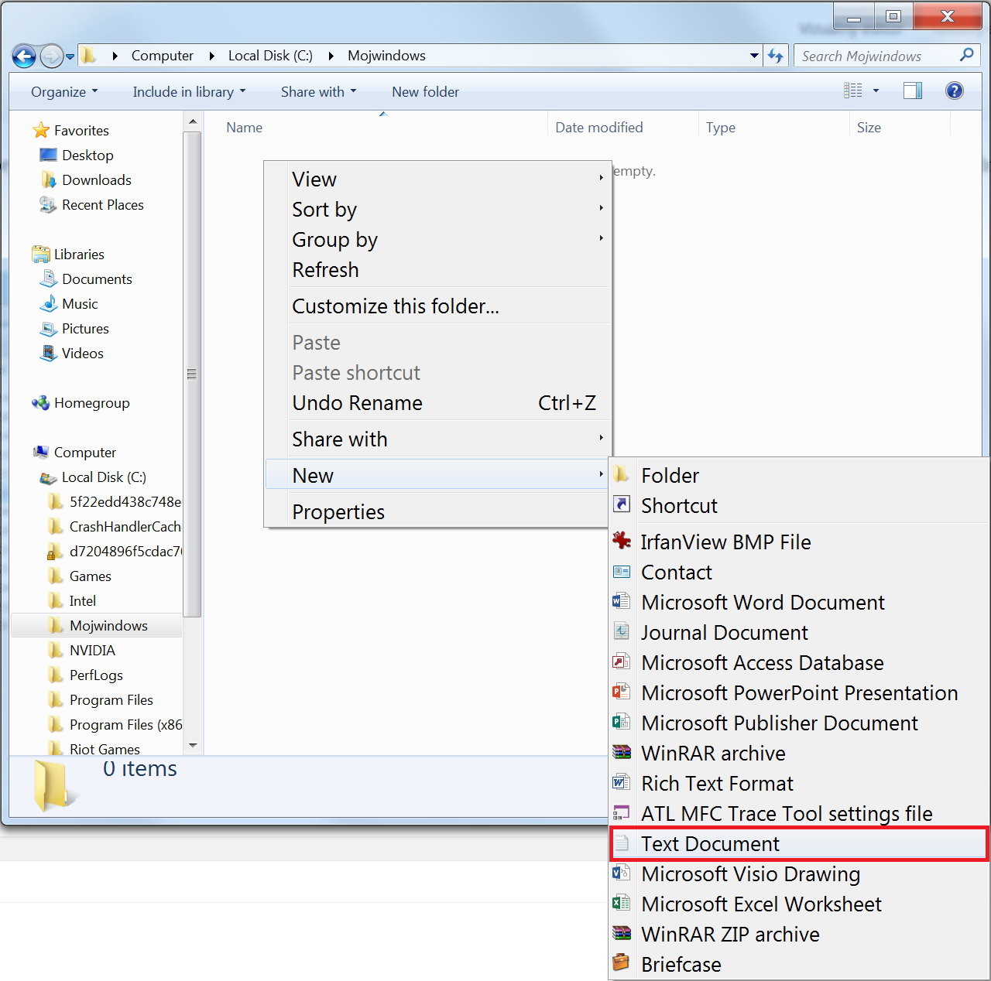Click the Back navigation arrow

click(25, 56)
